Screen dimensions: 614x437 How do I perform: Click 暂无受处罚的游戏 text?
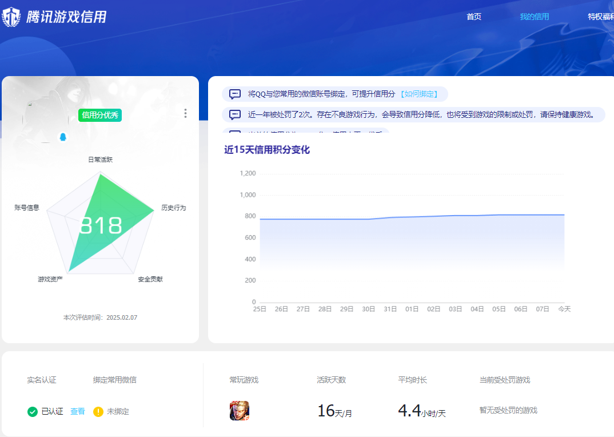(x=508, y=410)
